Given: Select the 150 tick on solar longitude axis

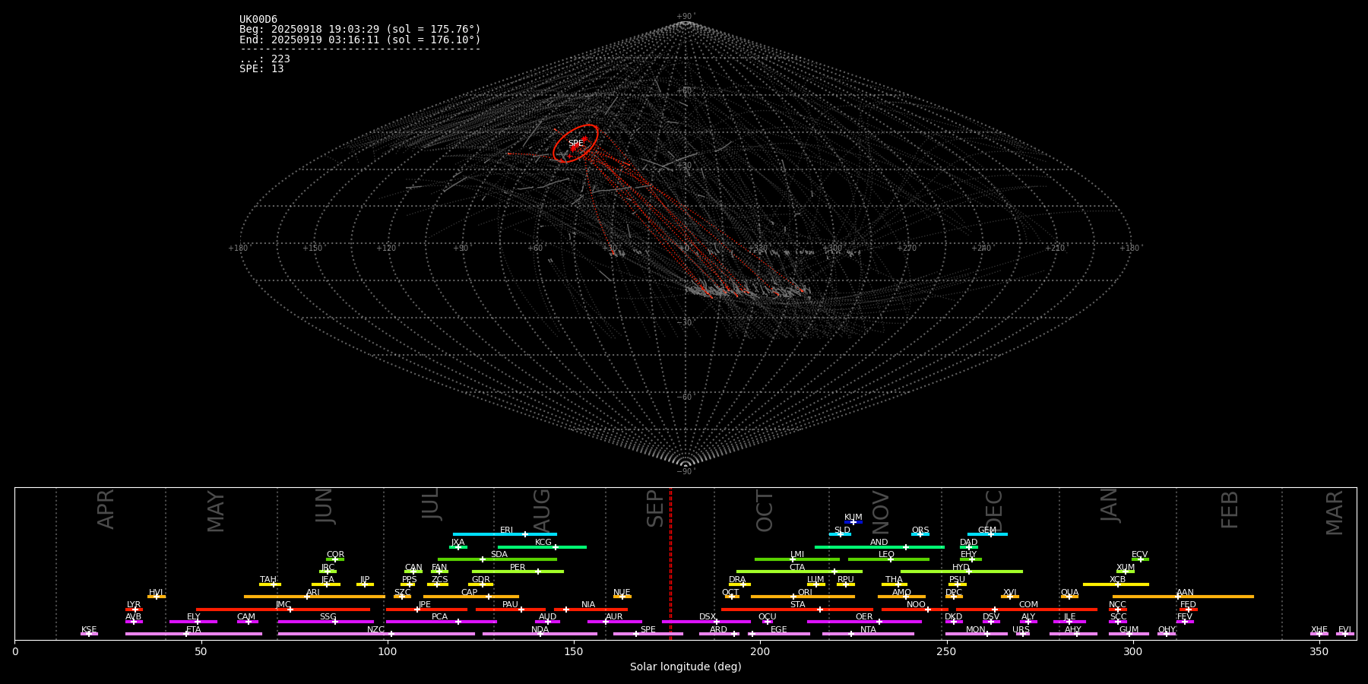Looking at the screenshot, I should pos(574,652).
